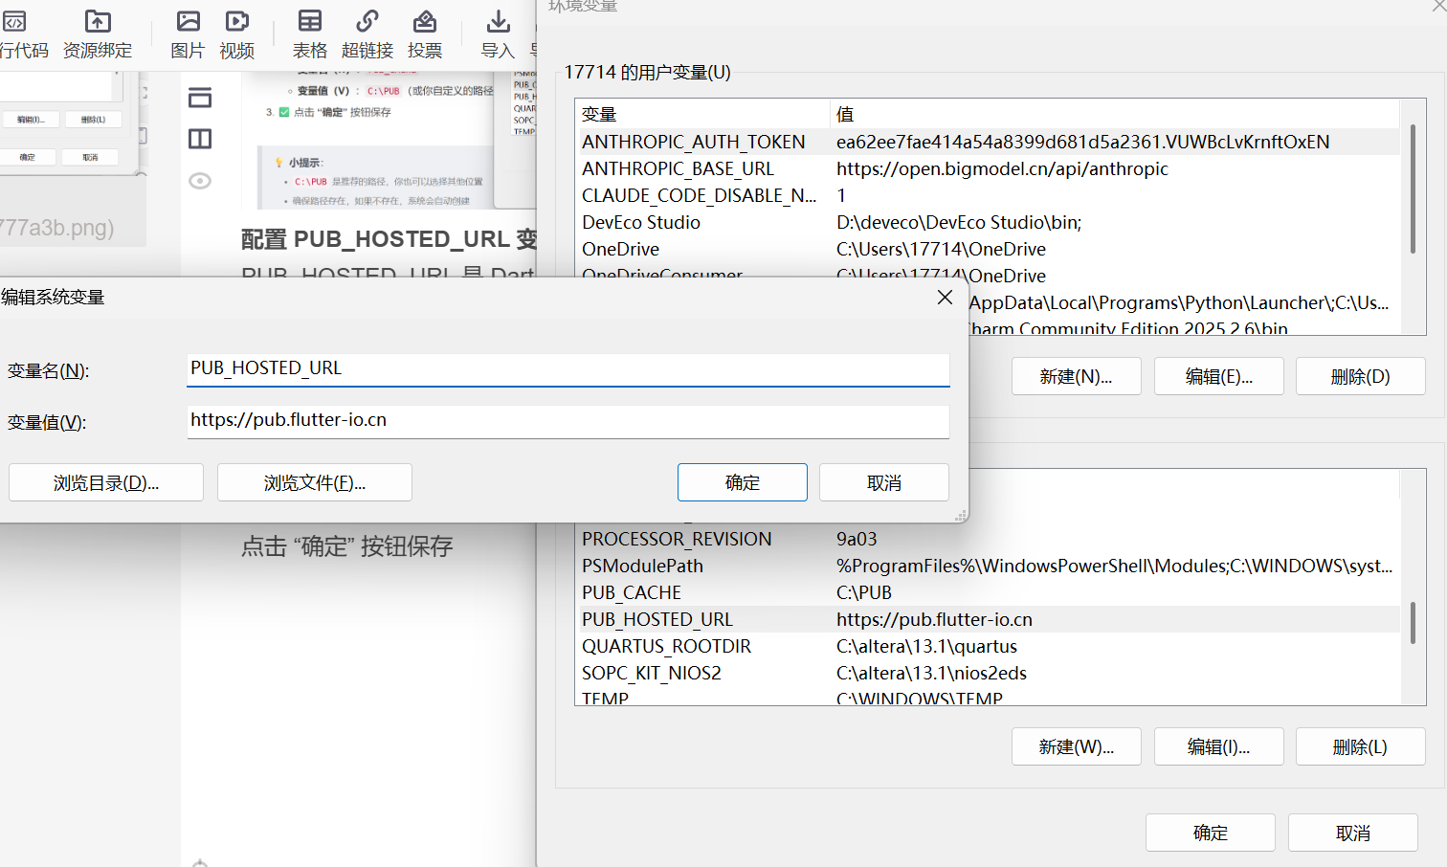
Task: Select the QUARTUS_ROOTDIR system variable row
Action: coord(988,646)
